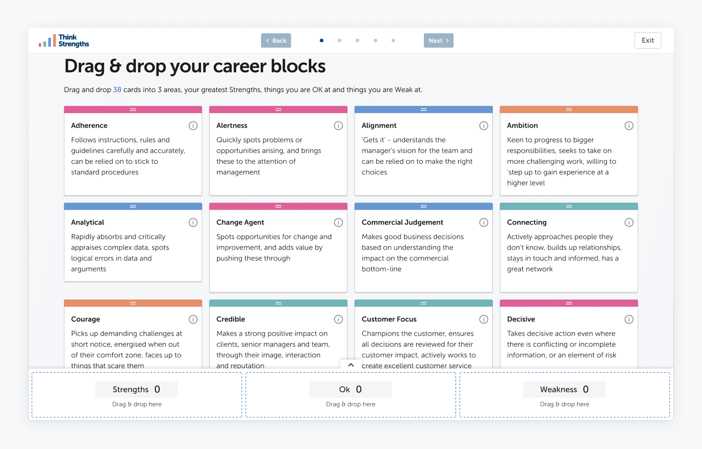
Task: Exit the career blocks exercise
Action: pos(648,40)
